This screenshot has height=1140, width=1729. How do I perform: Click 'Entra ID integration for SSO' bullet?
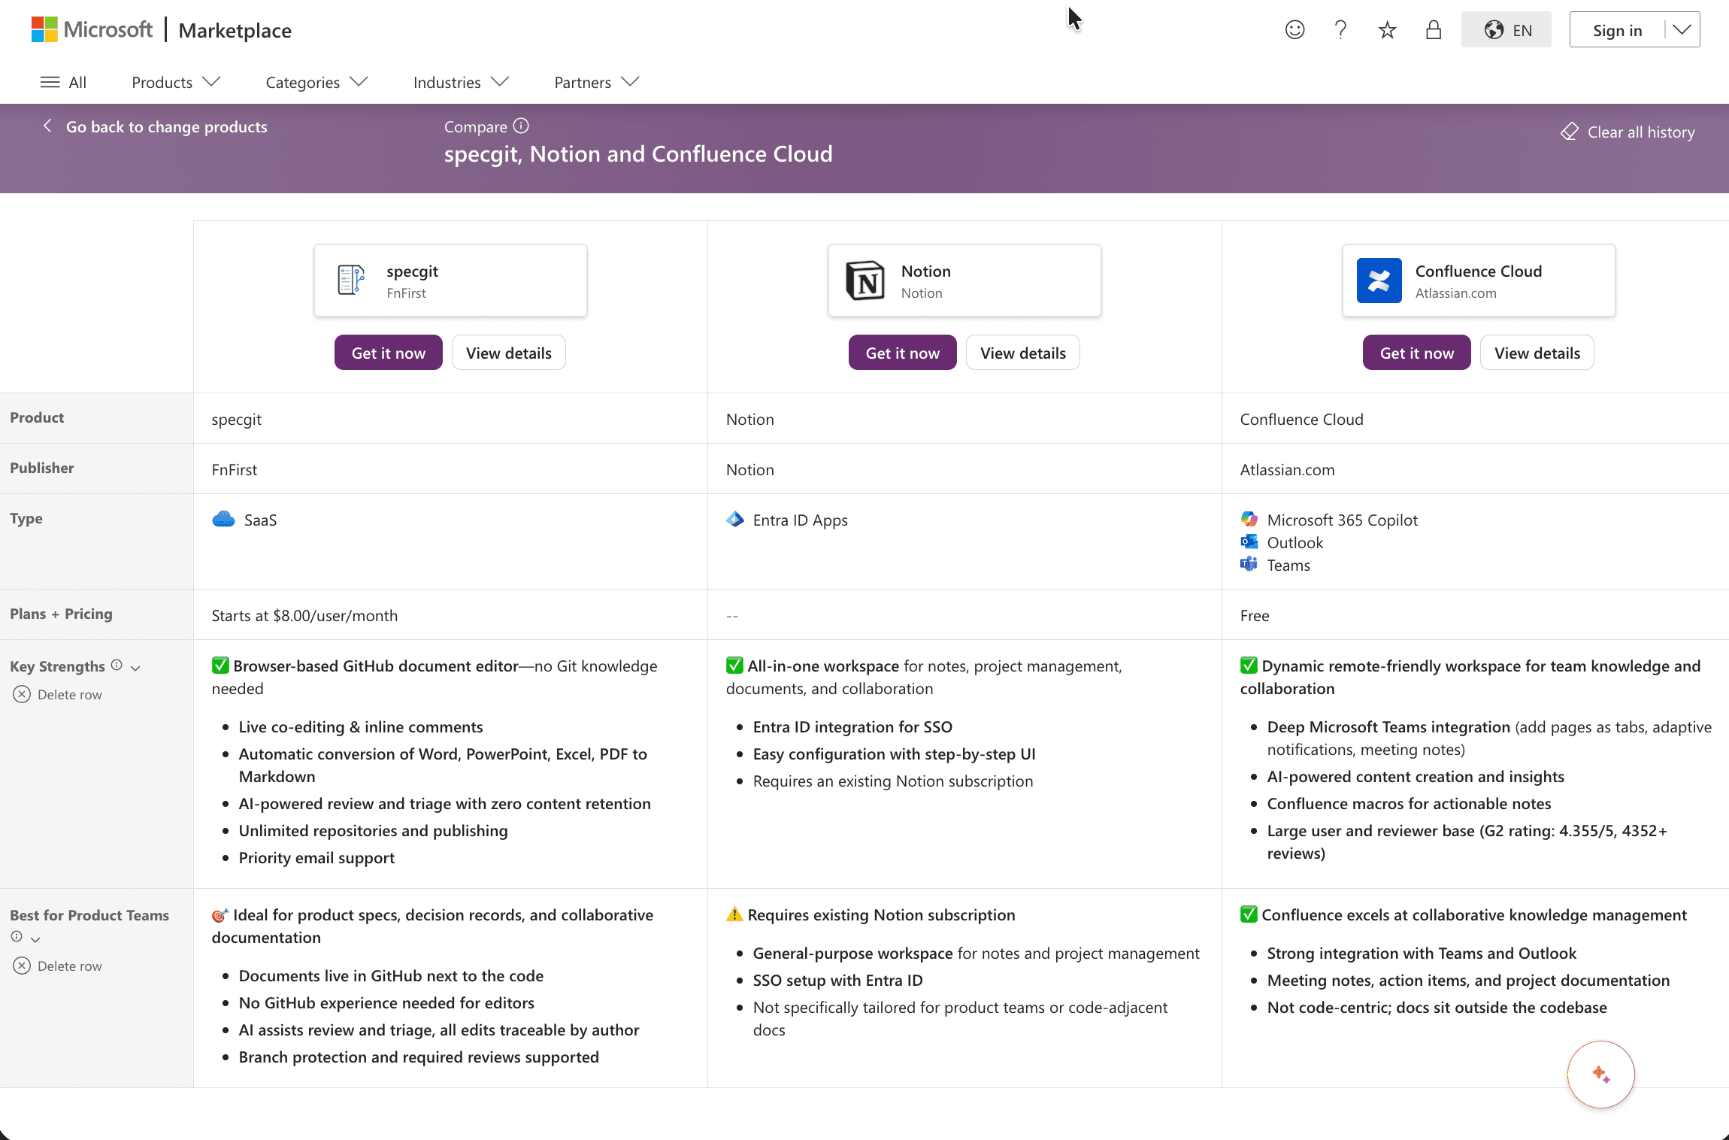click(x=852, y=726)
